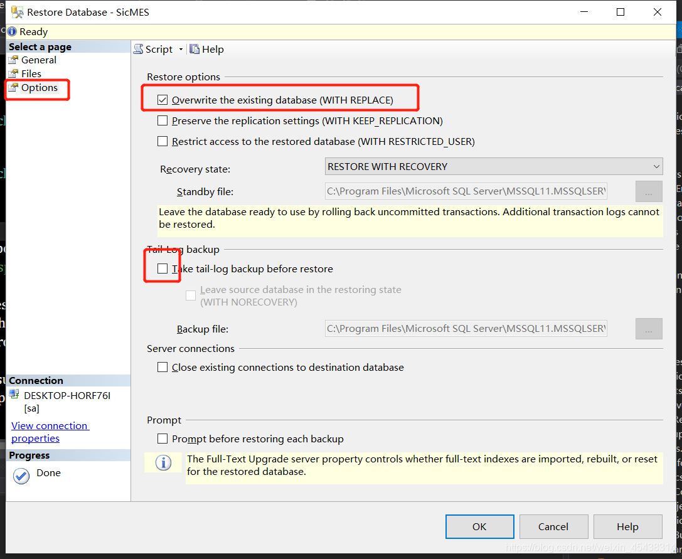Uncheck Overwrite the existing database option
The height and width of the screenshot is (559, 682).
[x=163, y=100]
